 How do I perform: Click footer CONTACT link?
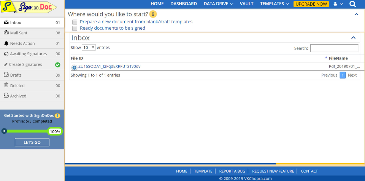click(x=309, y=171)
